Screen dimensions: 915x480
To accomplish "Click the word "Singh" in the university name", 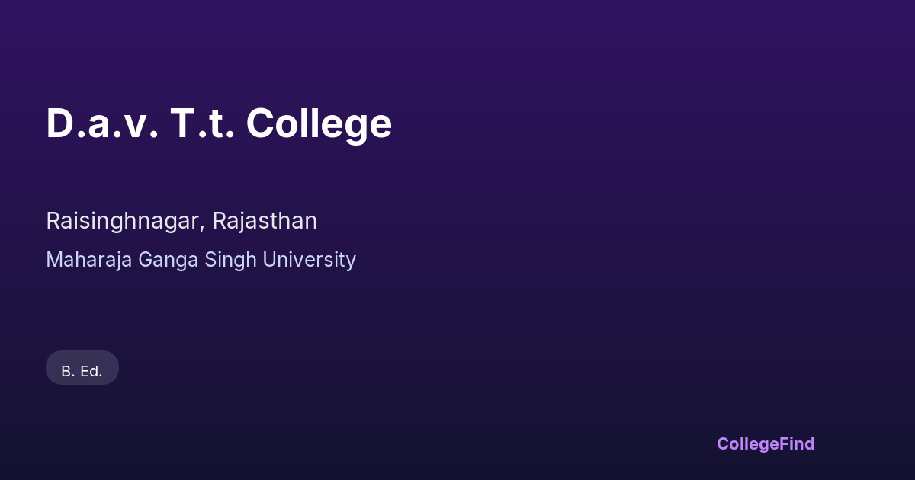I will pos(231,260).
